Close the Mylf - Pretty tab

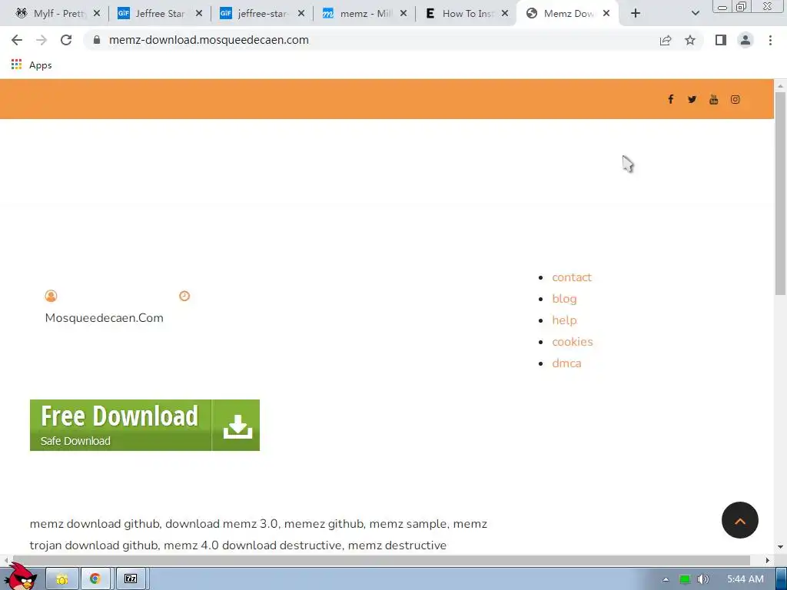[97, 14]
